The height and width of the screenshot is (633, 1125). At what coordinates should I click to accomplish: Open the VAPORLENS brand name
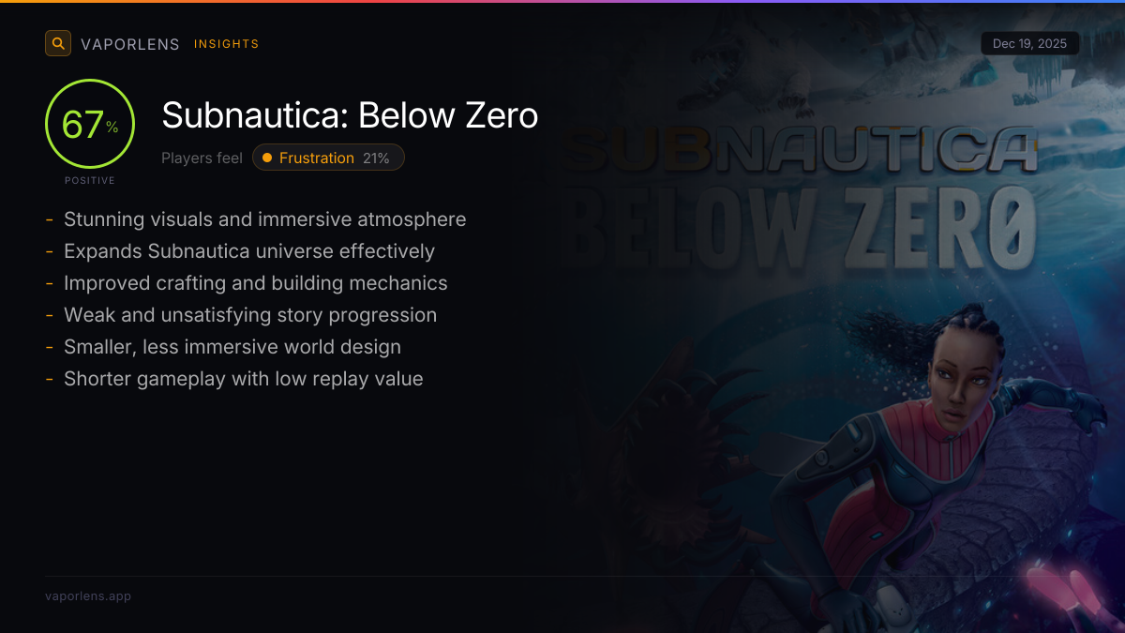[x=130, y=44]
